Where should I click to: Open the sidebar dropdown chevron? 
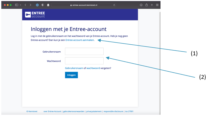(20, 5)
